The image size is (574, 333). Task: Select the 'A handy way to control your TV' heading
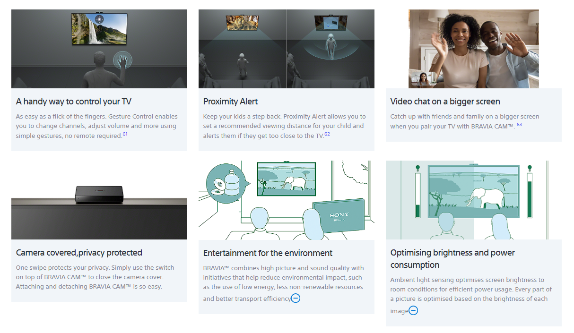click(x=73, y=102)
